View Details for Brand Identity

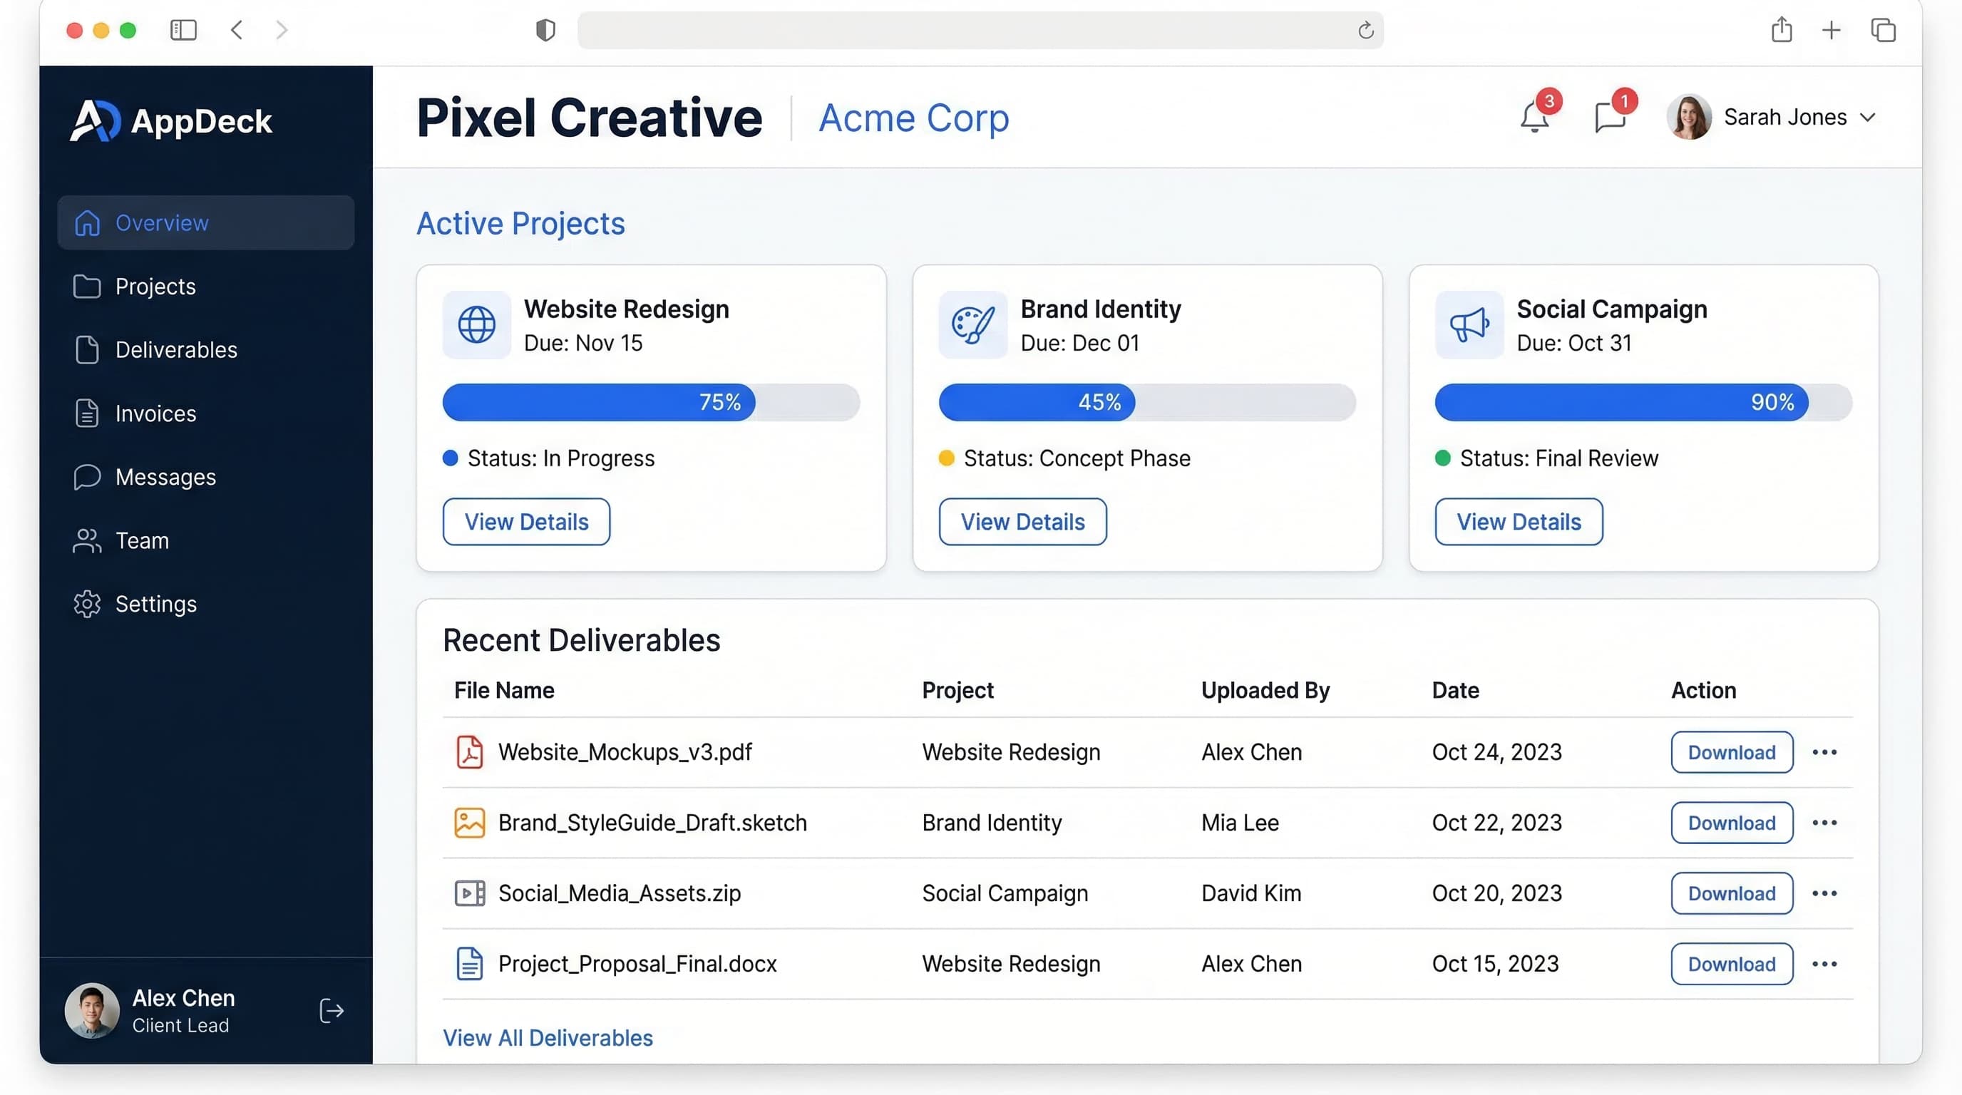(1022, 522)
